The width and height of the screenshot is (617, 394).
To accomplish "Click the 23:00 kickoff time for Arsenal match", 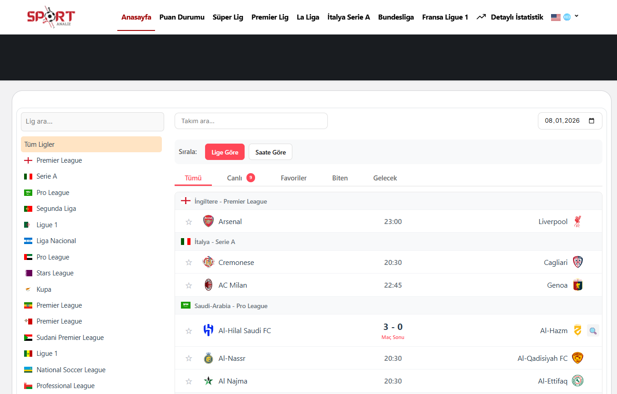I will pos(393,222).
